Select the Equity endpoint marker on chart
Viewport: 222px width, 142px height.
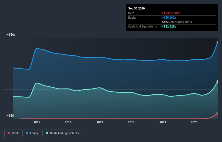(x=217, y=42)
